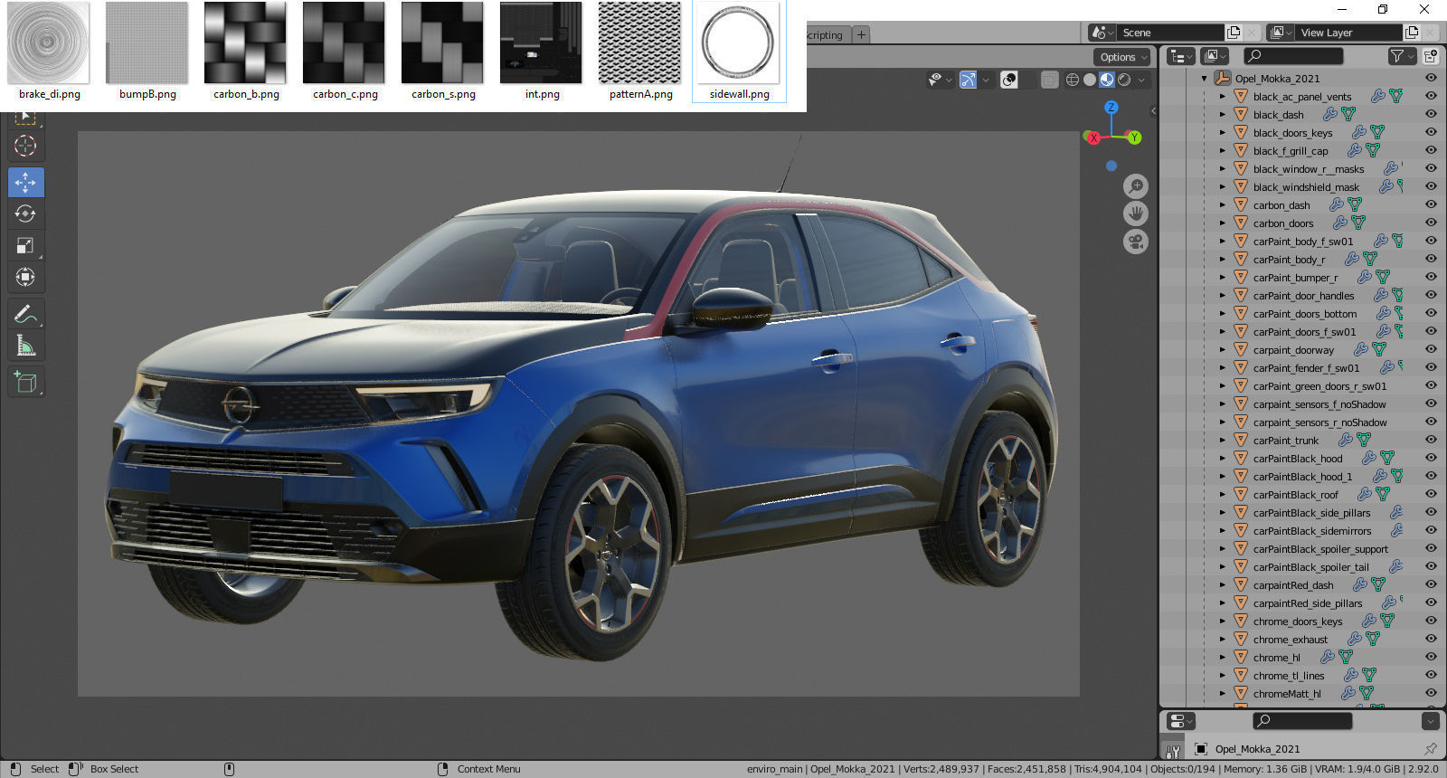Screen dimensions: 1447x778
Task: Hide carPaint_door_handles object
Action: pyautogui.click(x=1431, y=295)
